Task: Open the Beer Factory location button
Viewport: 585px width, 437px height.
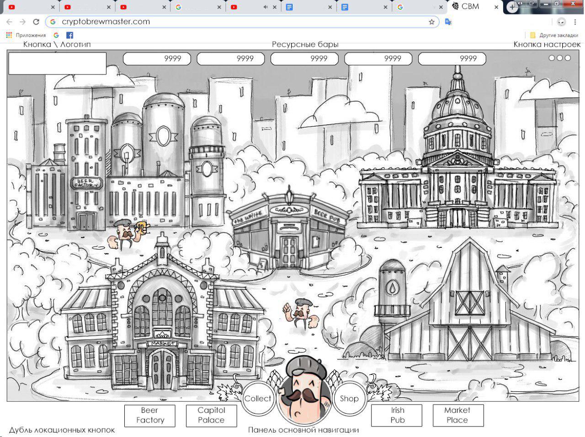Action: [x=149, y=416]
